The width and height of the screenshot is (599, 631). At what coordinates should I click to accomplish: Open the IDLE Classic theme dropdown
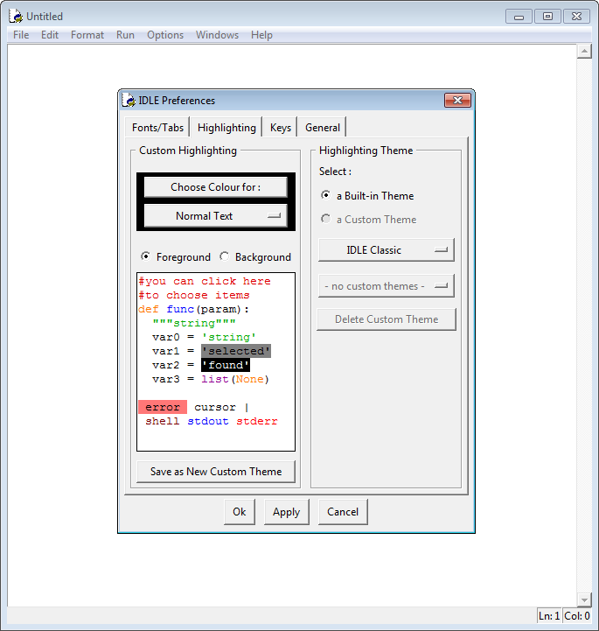coord(387,250)
